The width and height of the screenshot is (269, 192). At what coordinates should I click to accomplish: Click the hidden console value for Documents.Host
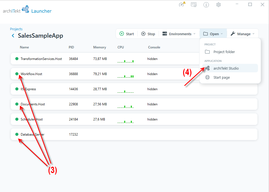point(152,104)
